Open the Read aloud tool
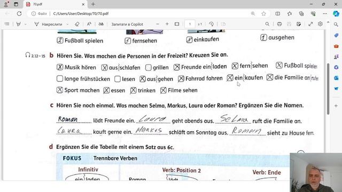The width and height of the screenshot is (342, 192). pyautogui.click(x=89, y=24)
